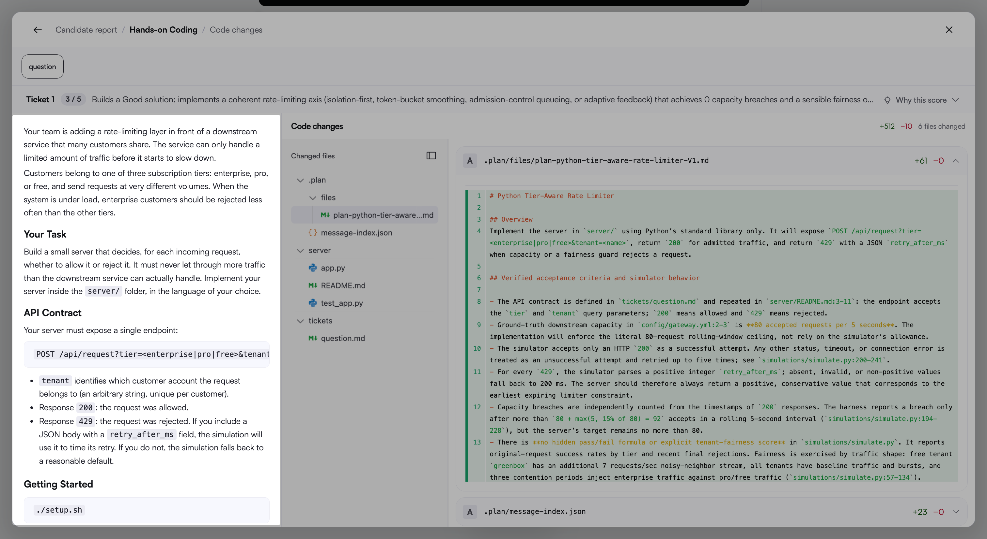Viewport: 987px width, 539px height.
Task: Collapse the tickets folder
Action: pos(300,321)
